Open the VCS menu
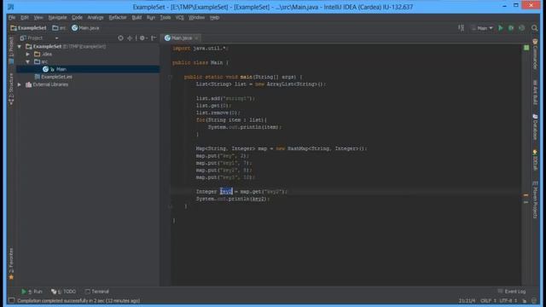 [x=180, y=17]
